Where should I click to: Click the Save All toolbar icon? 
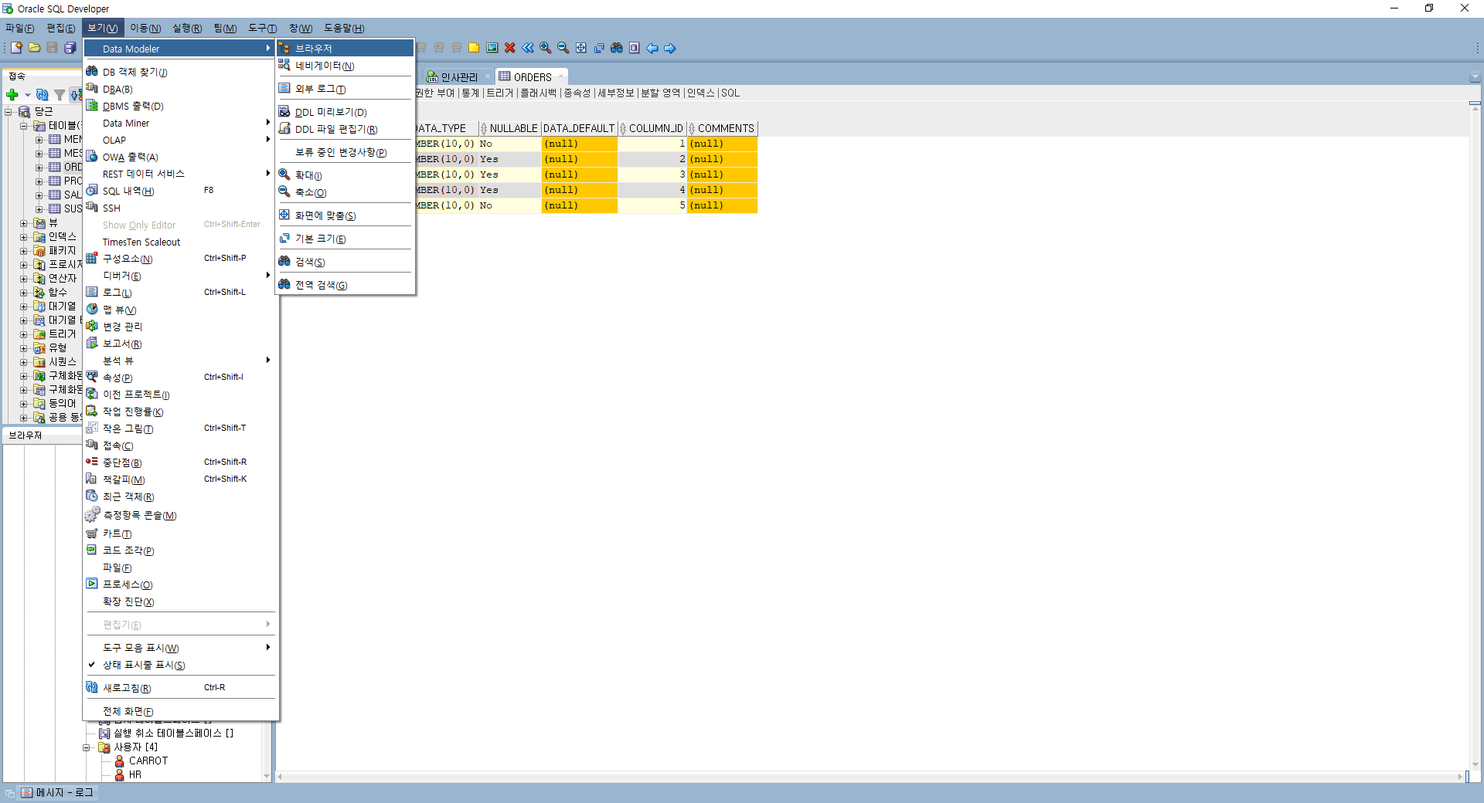(x=70, y=48)
